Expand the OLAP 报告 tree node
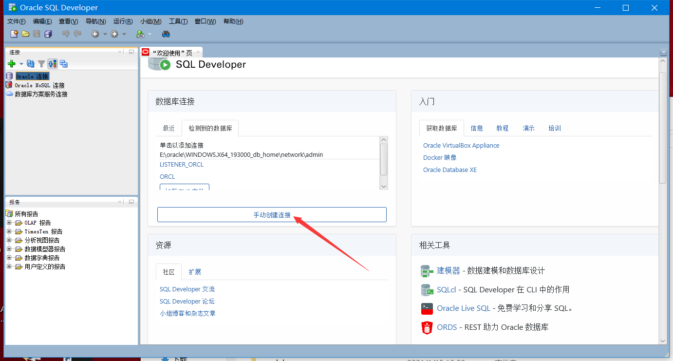The height and width of the screenshot is (361, 673). (9, 223)
